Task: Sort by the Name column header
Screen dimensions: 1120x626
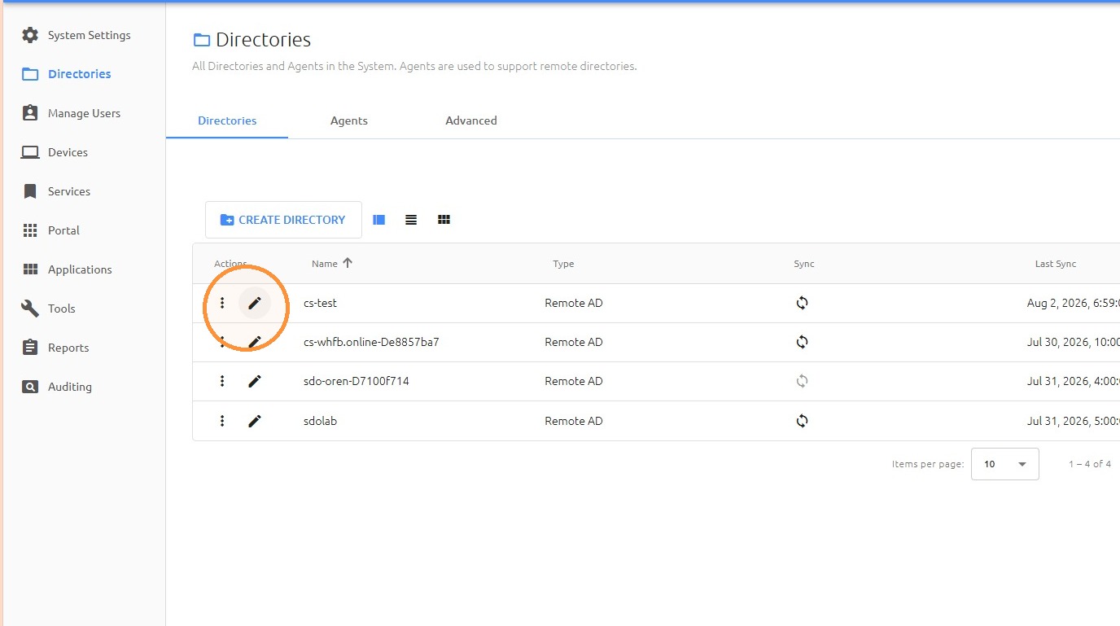Action: point(325,264)
